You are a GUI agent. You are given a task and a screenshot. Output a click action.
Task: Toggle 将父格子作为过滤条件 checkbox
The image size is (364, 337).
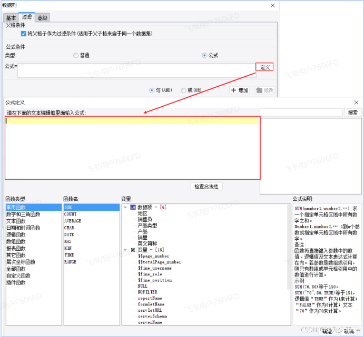click(24, 34)
